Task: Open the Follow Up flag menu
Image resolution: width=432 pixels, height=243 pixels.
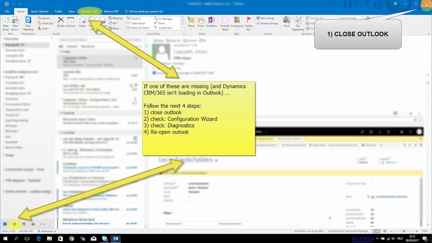Action: (249, 24)
